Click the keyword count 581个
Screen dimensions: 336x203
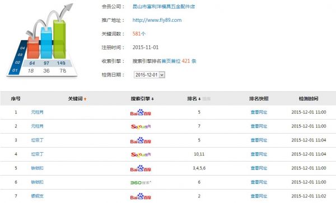click(x=139, y=34)
